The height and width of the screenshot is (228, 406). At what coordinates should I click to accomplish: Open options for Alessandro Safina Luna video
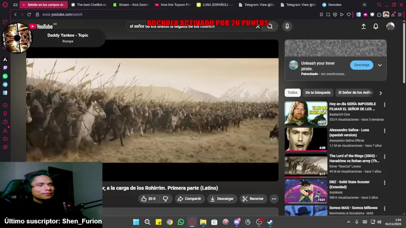click(384, 130)
